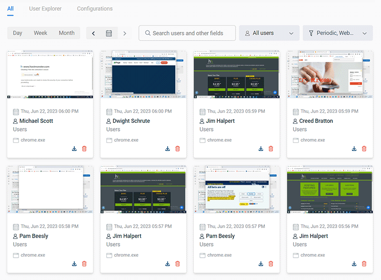381x280 pixels.
Task: Download Creed Bratton's screenshot
Action: (354, 149)
